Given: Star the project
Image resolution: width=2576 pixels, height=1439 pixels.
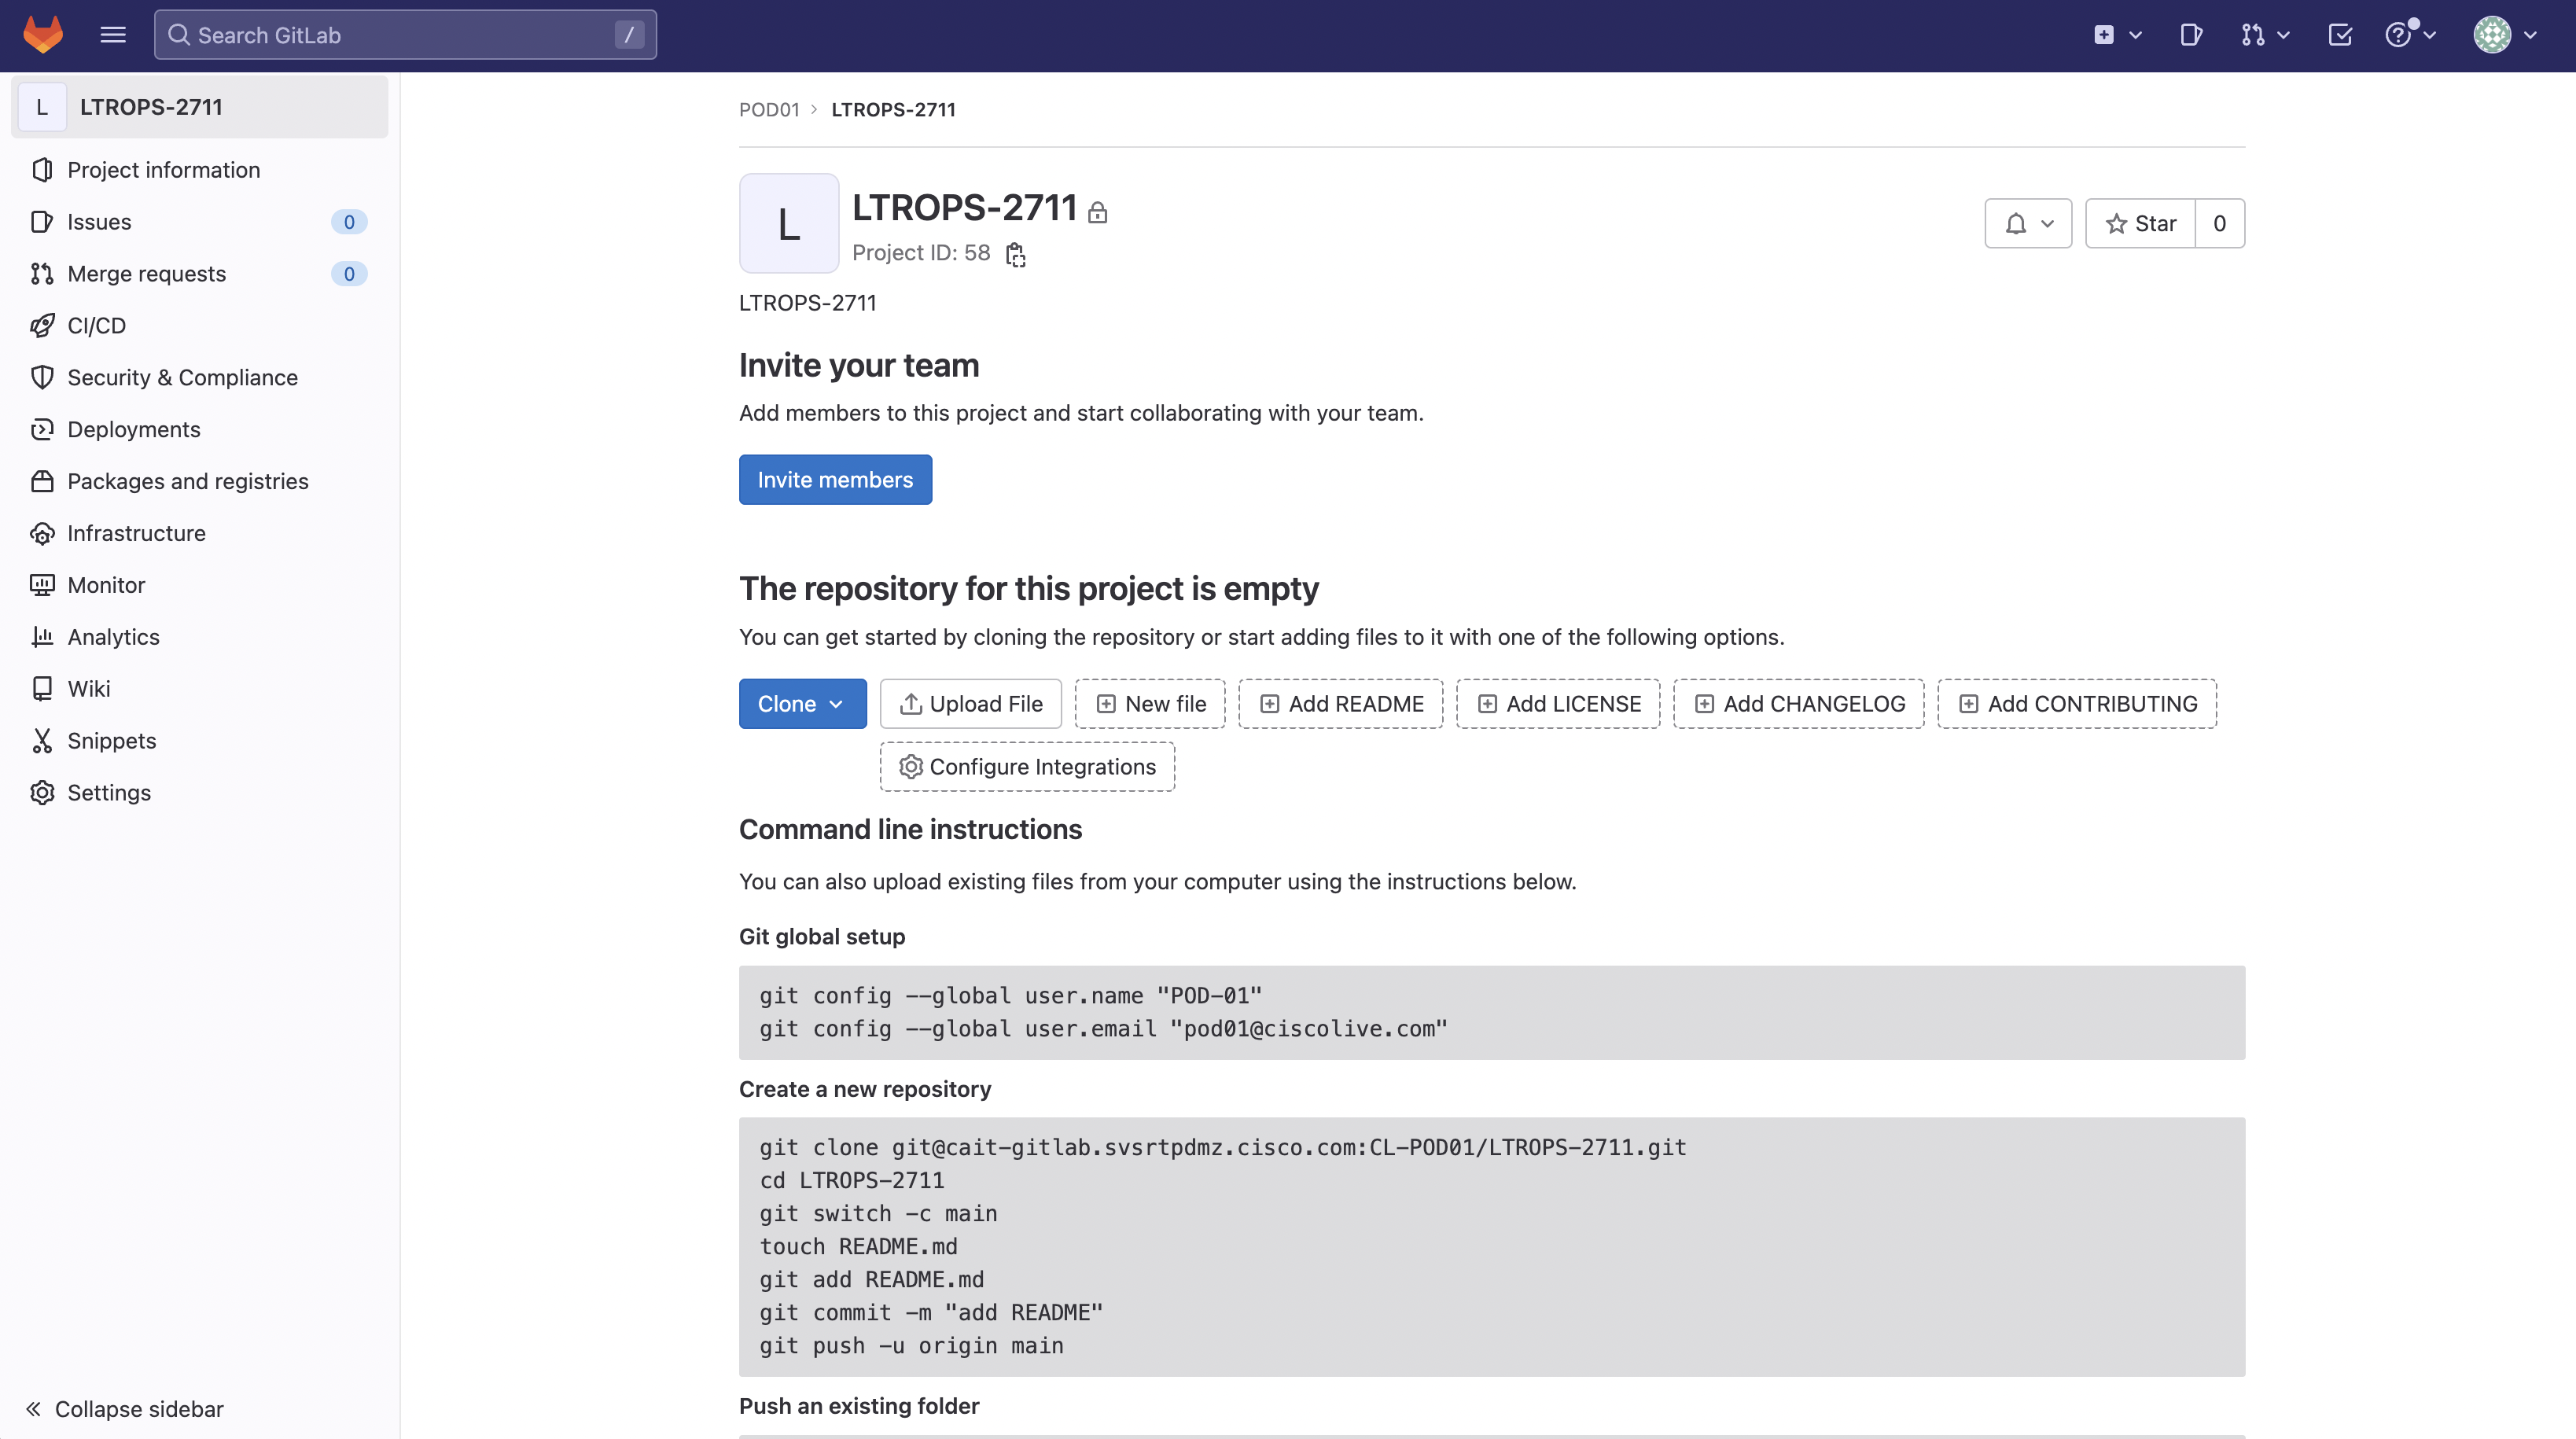Looking at the screenshot, I should 2141,224.
